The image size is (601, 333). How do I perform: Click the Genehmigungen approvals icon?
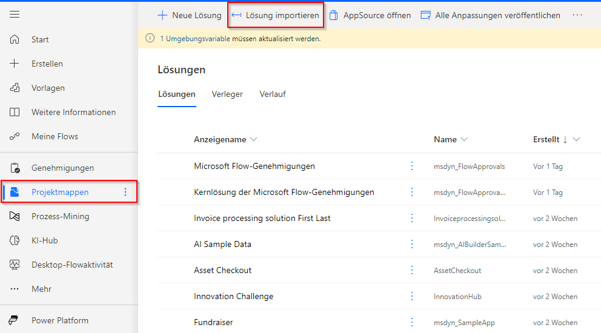[15, 168]
